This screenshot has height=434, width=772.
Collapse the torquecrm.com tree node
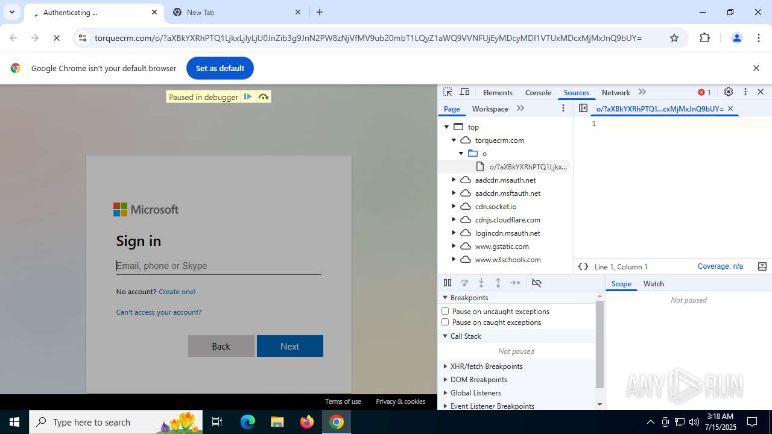(x=454, y=140)
